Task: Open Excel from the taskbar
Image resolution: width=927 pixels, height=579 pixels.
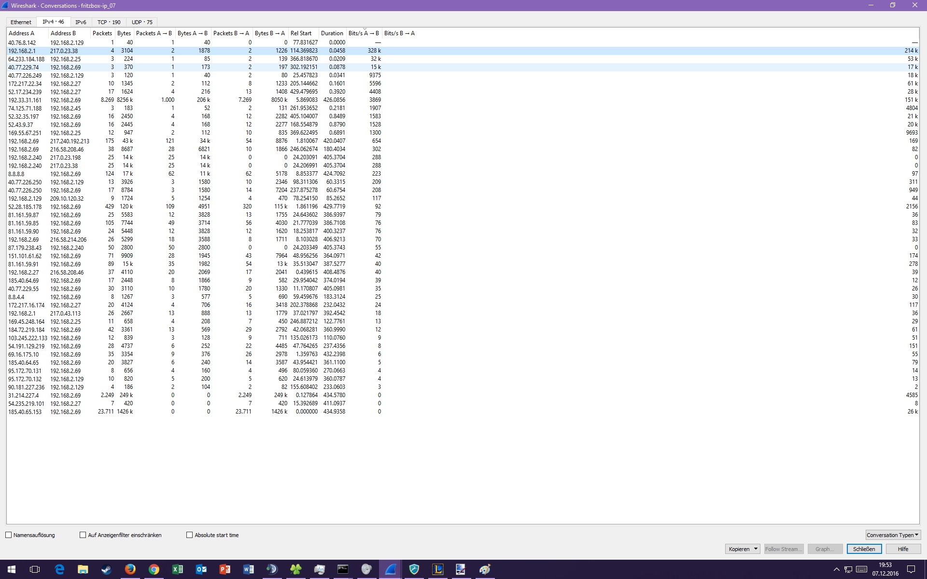Action: [177, 569]
